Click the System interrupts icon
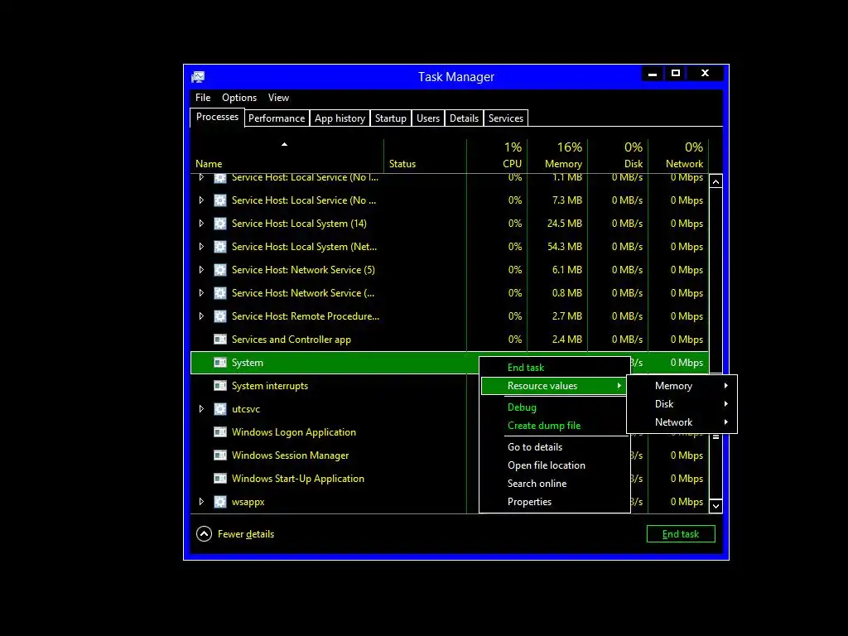 tap(220, 386)
